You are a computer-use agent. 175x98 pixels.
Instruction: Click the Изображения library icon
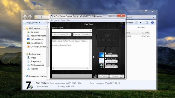(x=28, y=65)
